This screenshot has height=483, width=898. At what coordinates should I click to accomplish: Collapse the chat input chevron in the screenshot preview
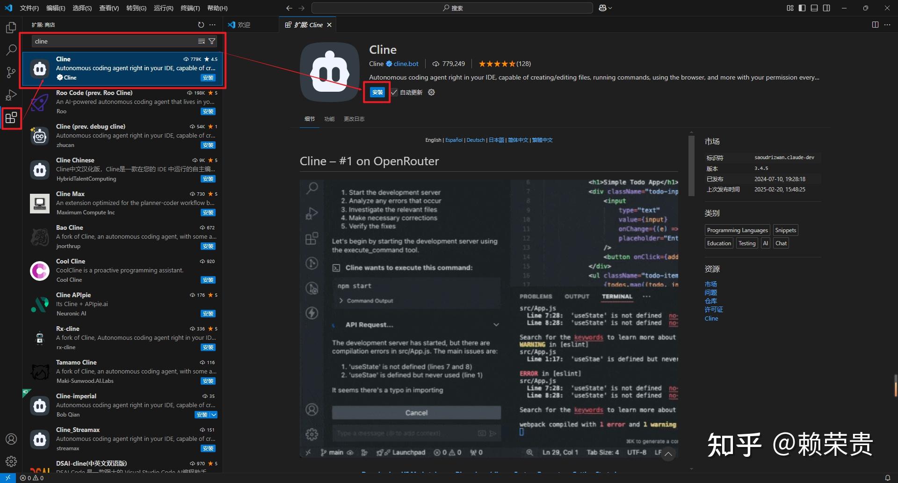point(668,454)
